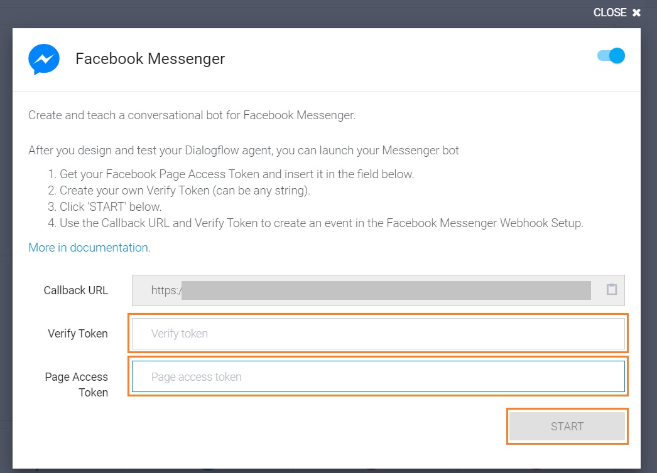The image size is (657, 473).
Task: Click CLOSE at the top right
Action: click(609, 12)
